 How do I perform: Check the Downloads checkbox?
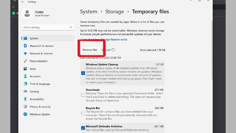[x=83, y=95]
